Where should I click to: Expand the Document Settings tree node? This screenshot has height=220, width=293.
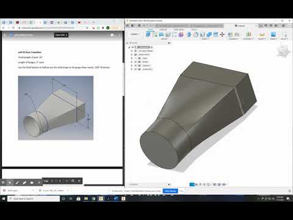point(132,51)
